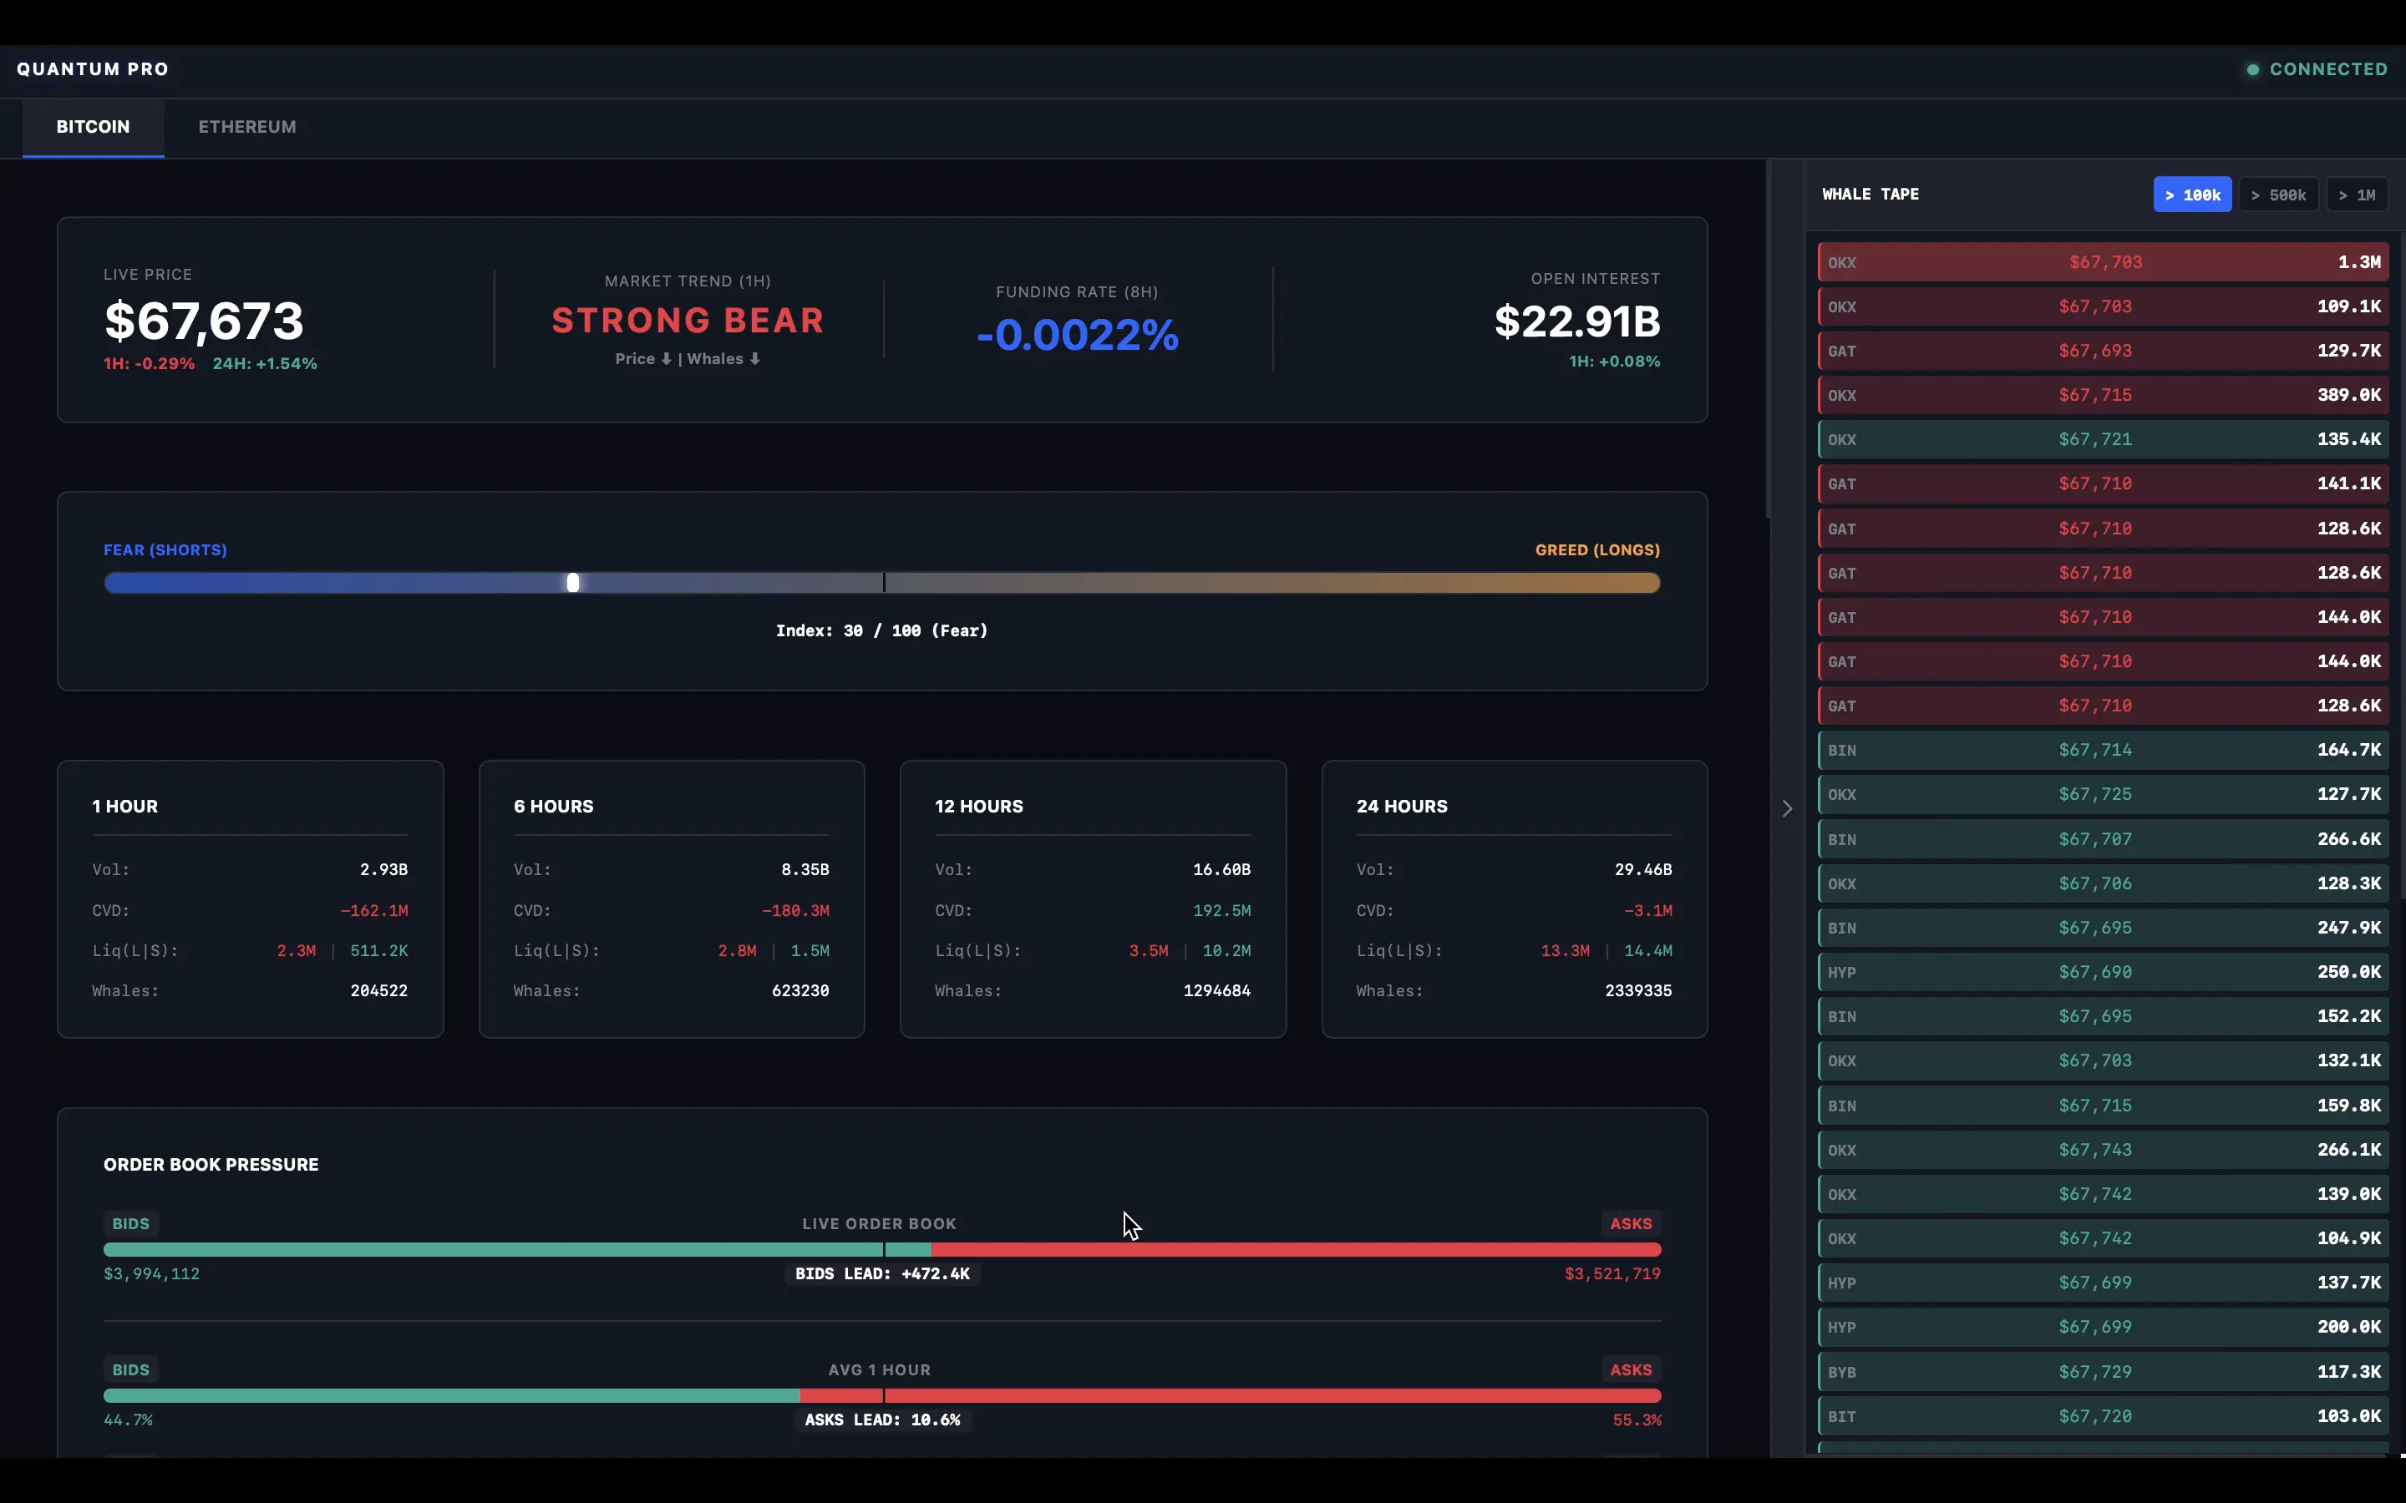Screen dimensions: 2406x1503
Task: Click the Open Interest value $22.91B
Action: click(1576, 322)
